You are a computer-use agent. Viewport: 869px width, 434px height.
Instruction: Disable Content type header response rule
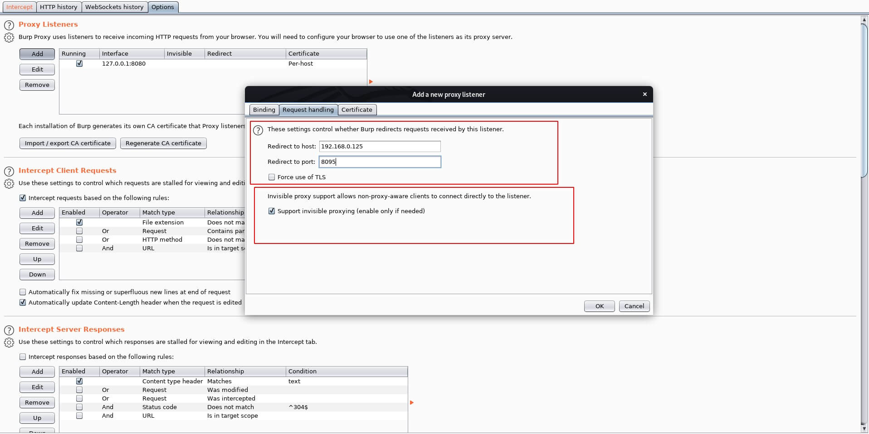[x=79, y=381]
